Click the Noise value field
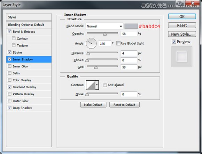Viewport: 202px width, 154px height. [x=129, y=94]
